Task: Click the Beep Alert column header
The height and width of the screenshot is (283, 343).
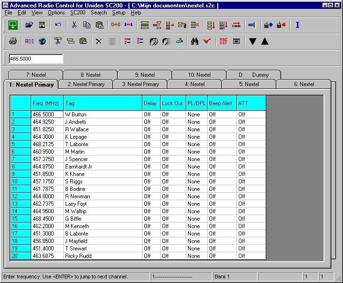Action: 222,103
